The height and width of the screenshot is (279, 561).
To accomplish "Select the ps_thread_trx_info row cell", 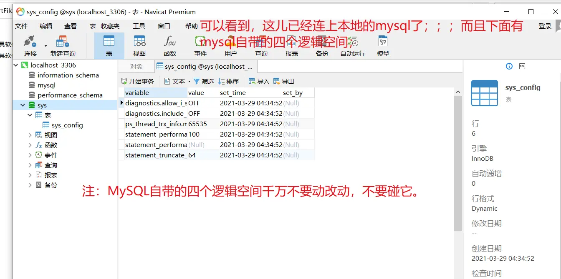I will tap(156, 124).
